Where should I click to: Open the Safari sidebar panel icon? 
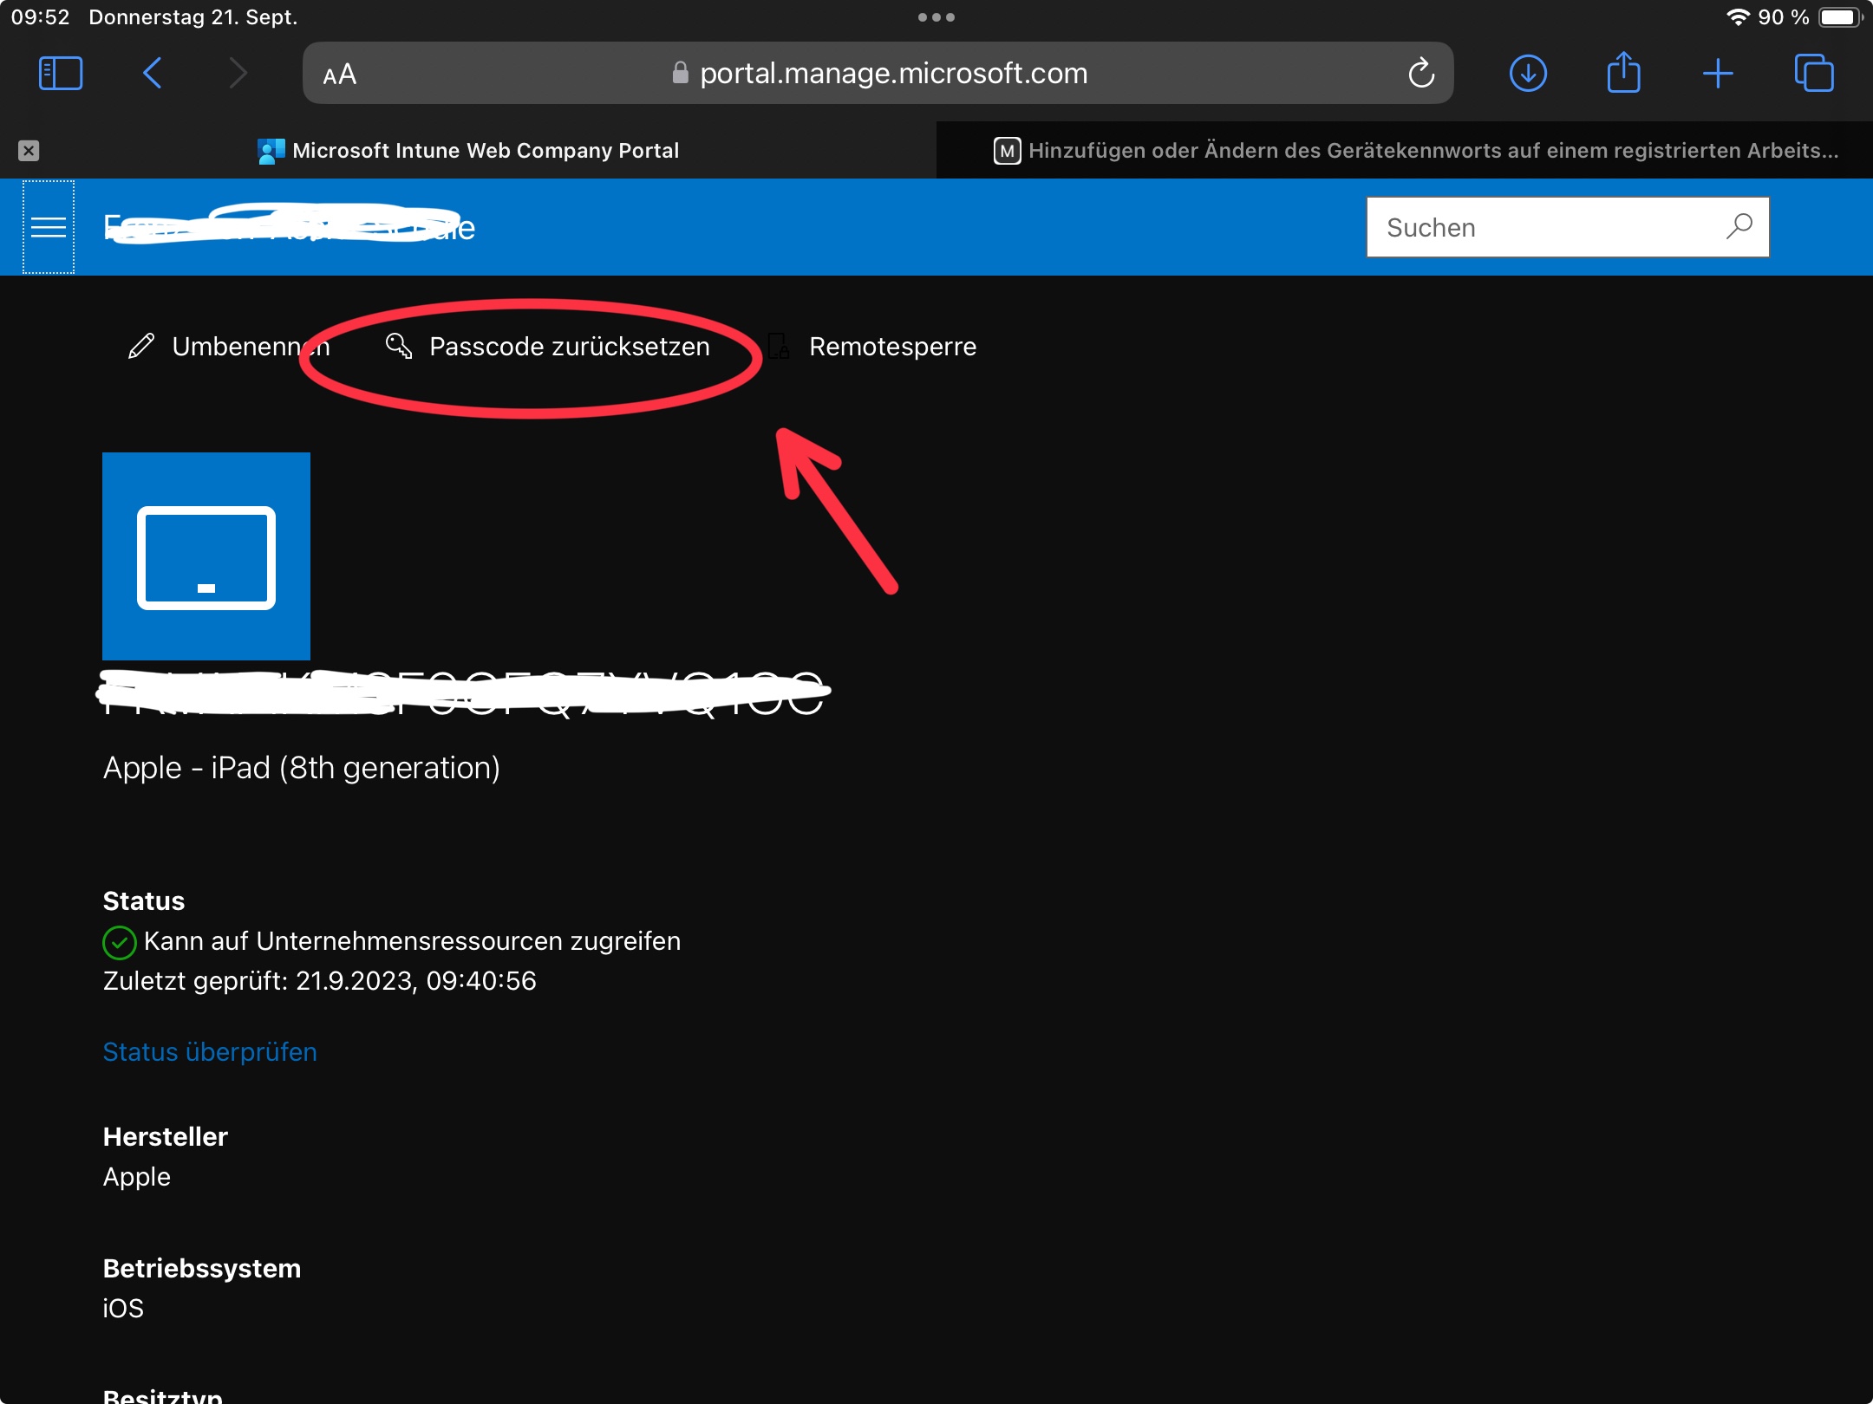click(61, 74)
